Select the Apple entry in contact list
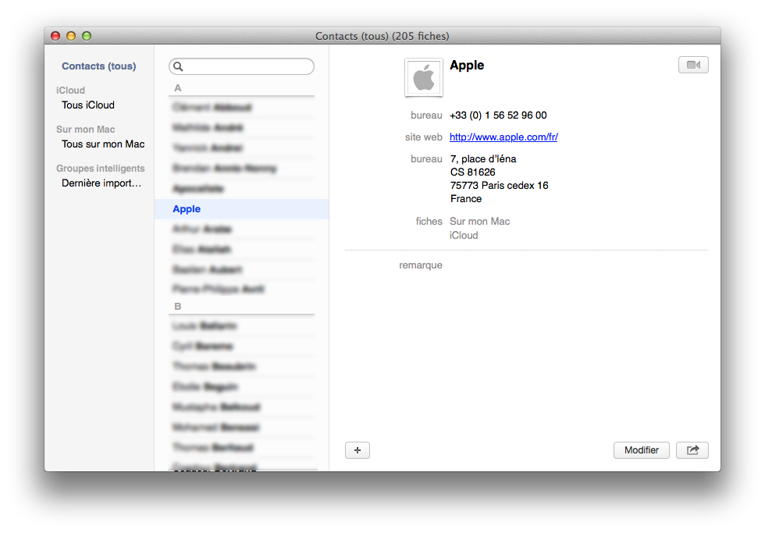Screen dimensions: 765x533 (x=241, y=208)
